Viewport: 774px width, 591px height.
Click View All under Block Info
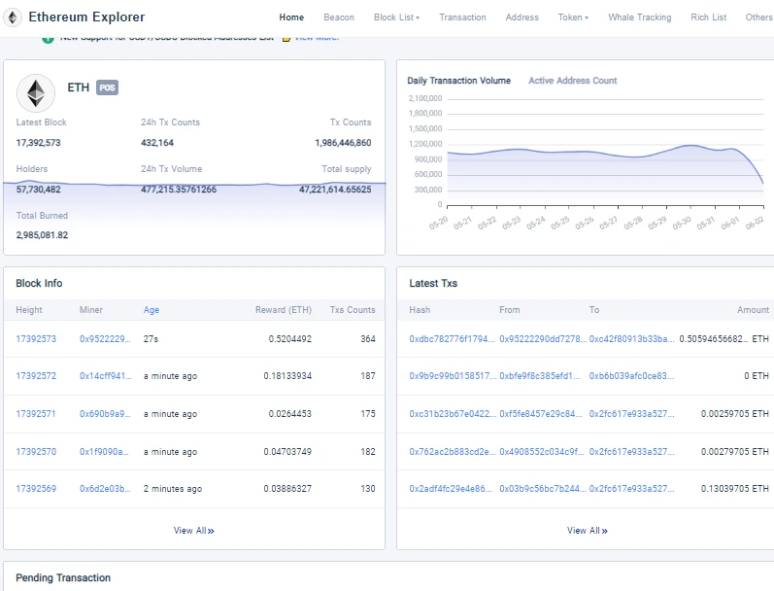pos(193,531)
